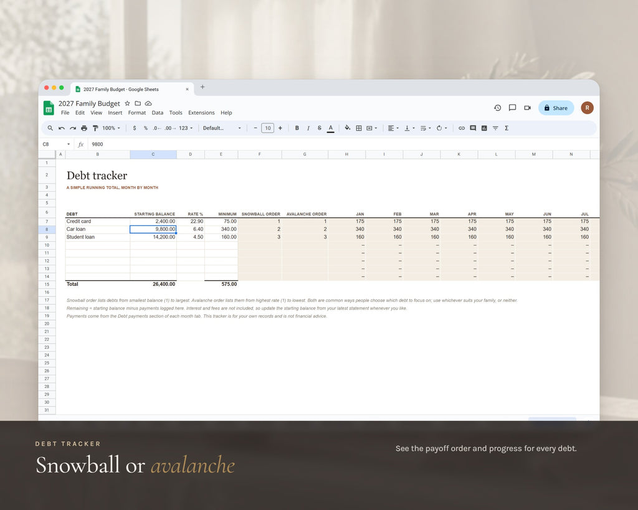
Task: Click the Print icon
Action: coord(84,128)
